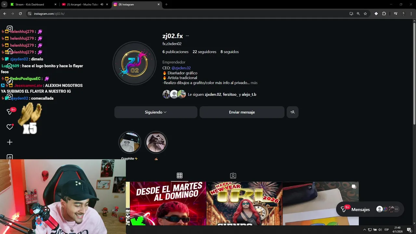
Task: Reload the Instagram page
Action: tap(20, 14)
